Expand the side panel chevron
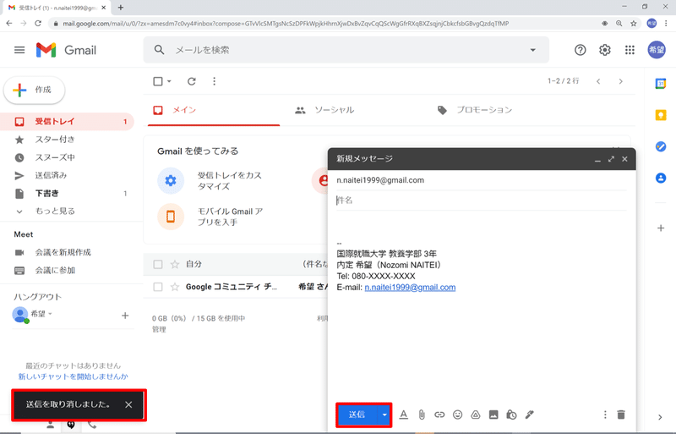676x434 pixels. click(660, 417)
